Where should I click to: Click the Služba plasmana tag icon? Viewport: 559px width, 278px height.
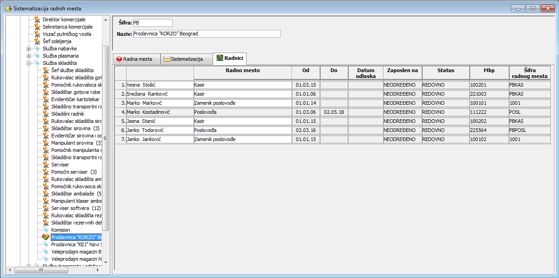pos(38,56)
